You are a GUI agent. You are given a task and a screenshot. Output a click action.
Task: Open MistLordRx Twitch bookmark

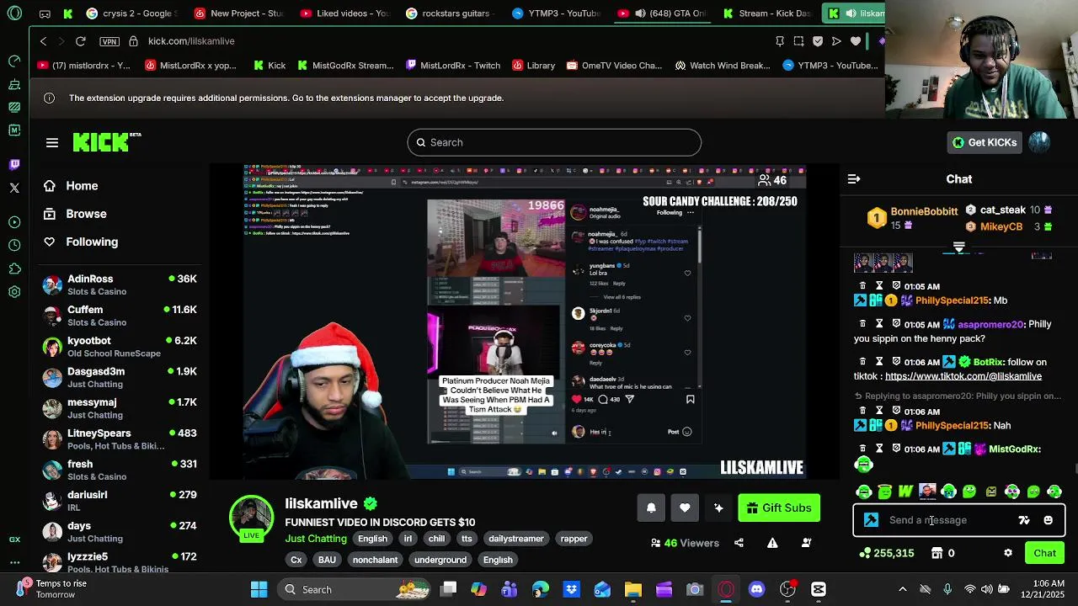(451, 65)
